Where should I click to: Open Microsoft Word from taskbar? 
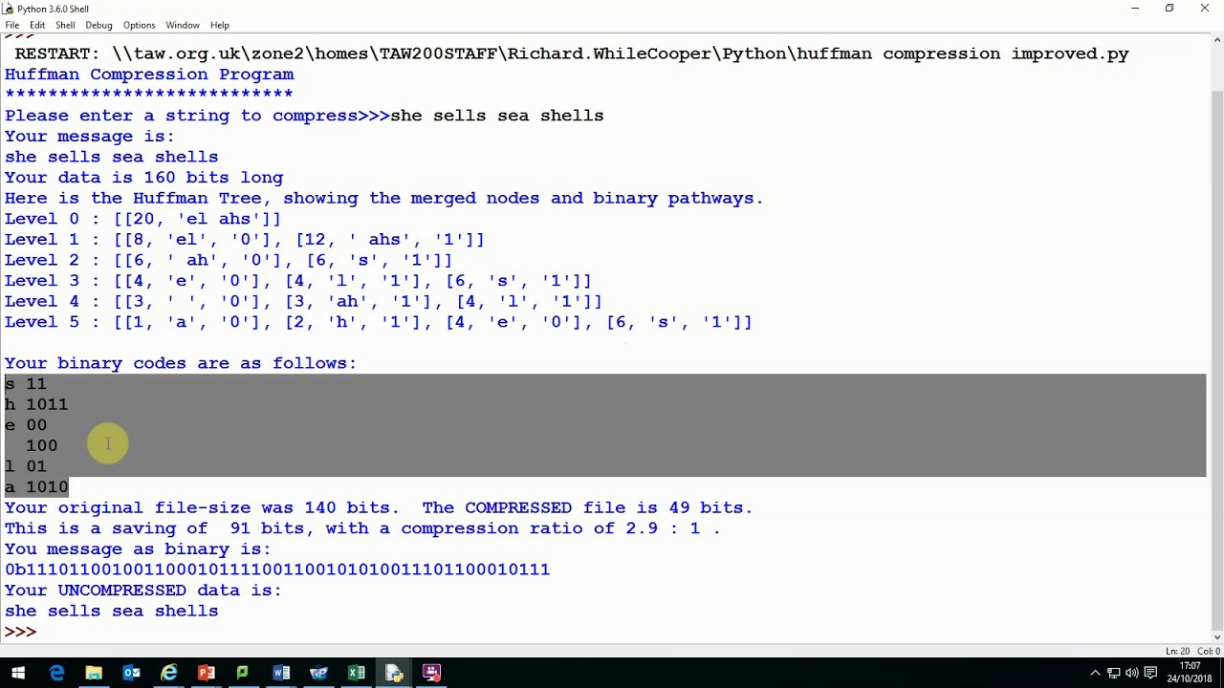click(281, 673)
